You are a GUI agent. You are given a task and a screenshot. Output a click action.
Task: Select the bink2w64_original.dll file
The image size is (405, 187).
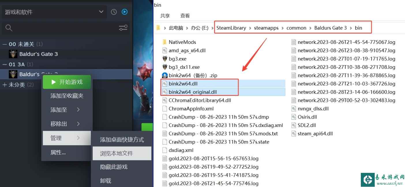[193, 92]
